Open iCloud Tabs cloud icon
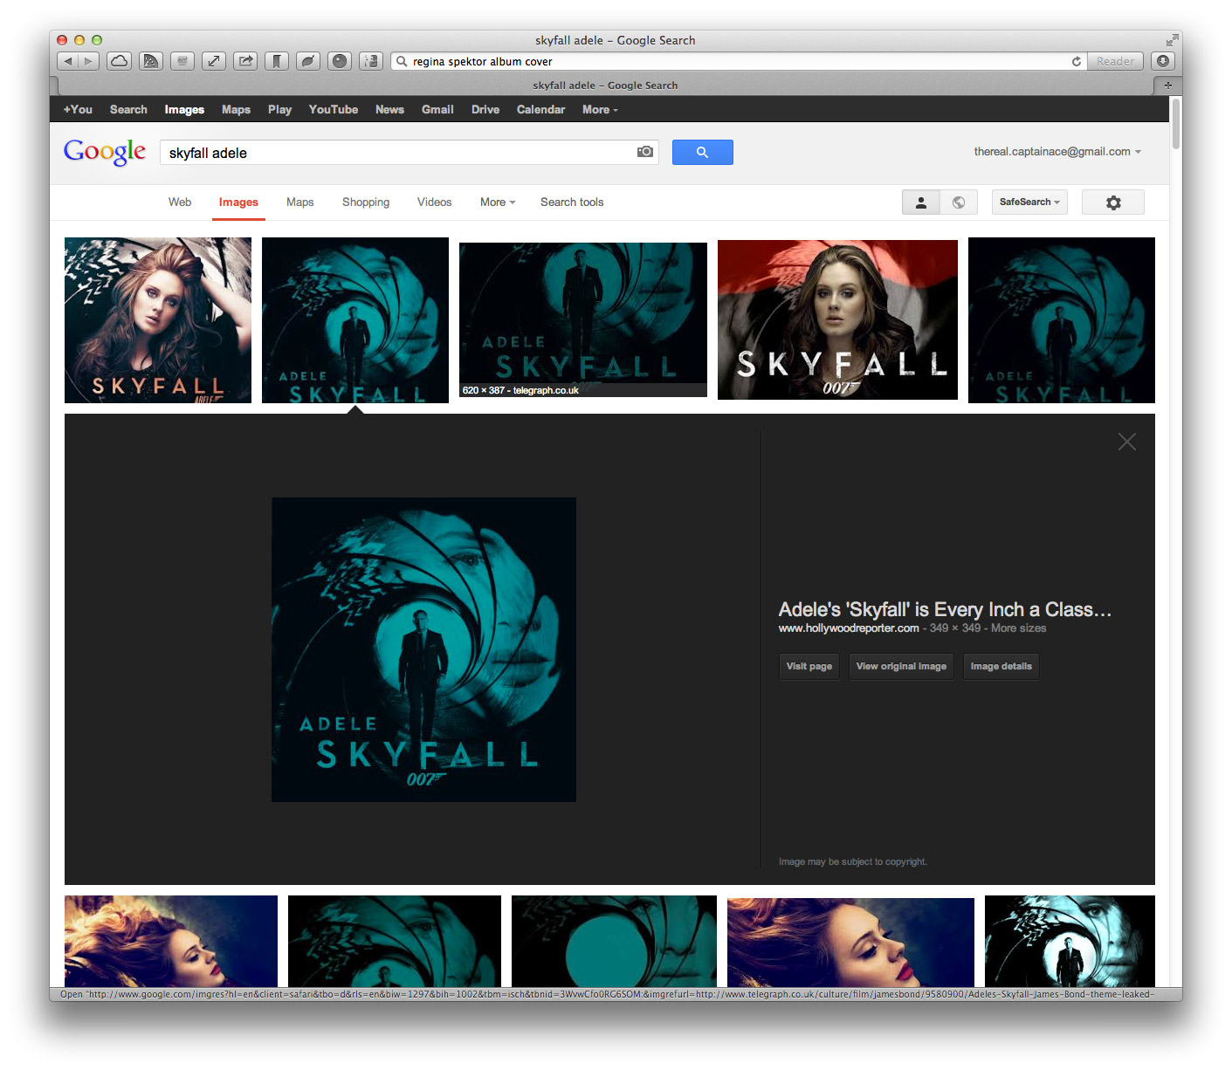The height and width of the screenshot is (1070, 1232). tap(120, 61)
